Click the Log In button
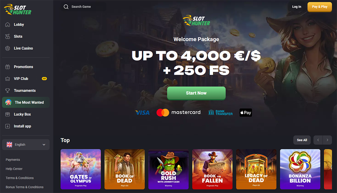The height and width of the screenshot is (193, 337). (297, 7)
